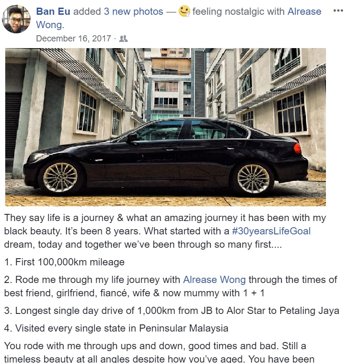The image size is (345, 363).
Task: Click '4. Visited every single state' line
Action: (x=116, y=329)
